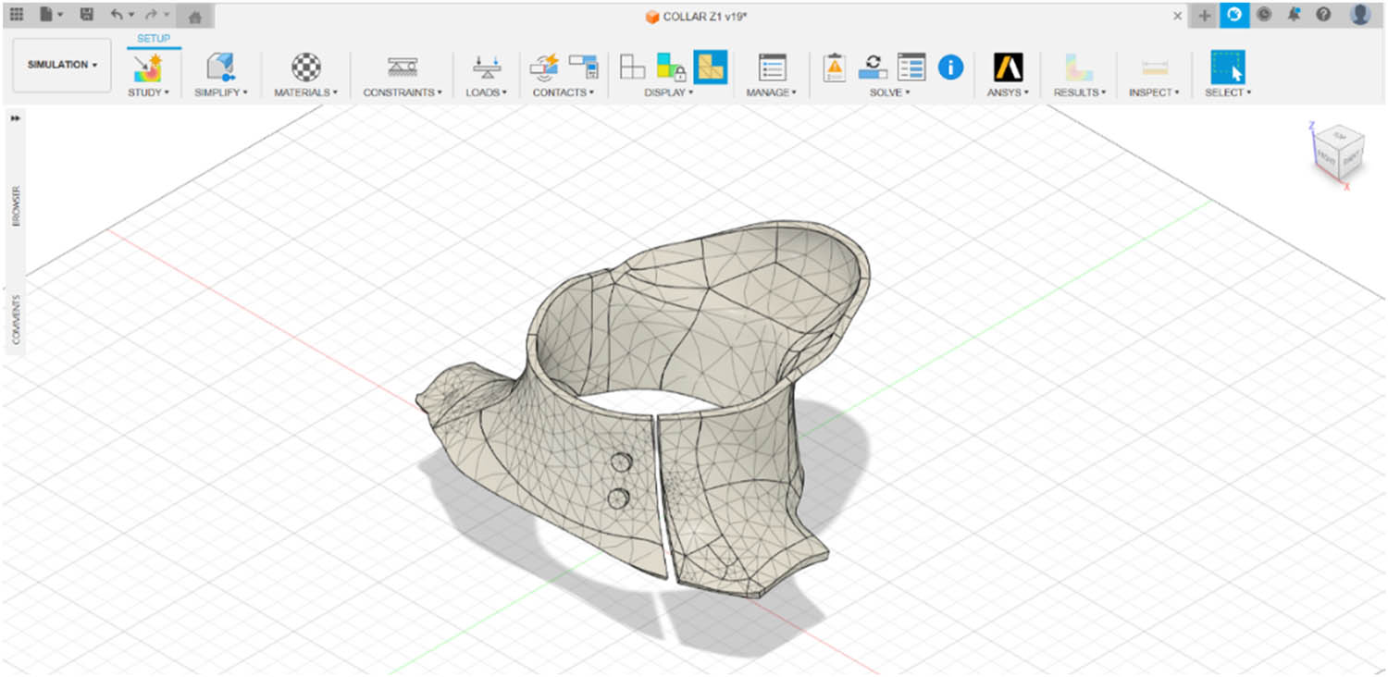This screenshot has height=677, width=1388.
Task: Open the Help question mark icon
Action: 1325,16
